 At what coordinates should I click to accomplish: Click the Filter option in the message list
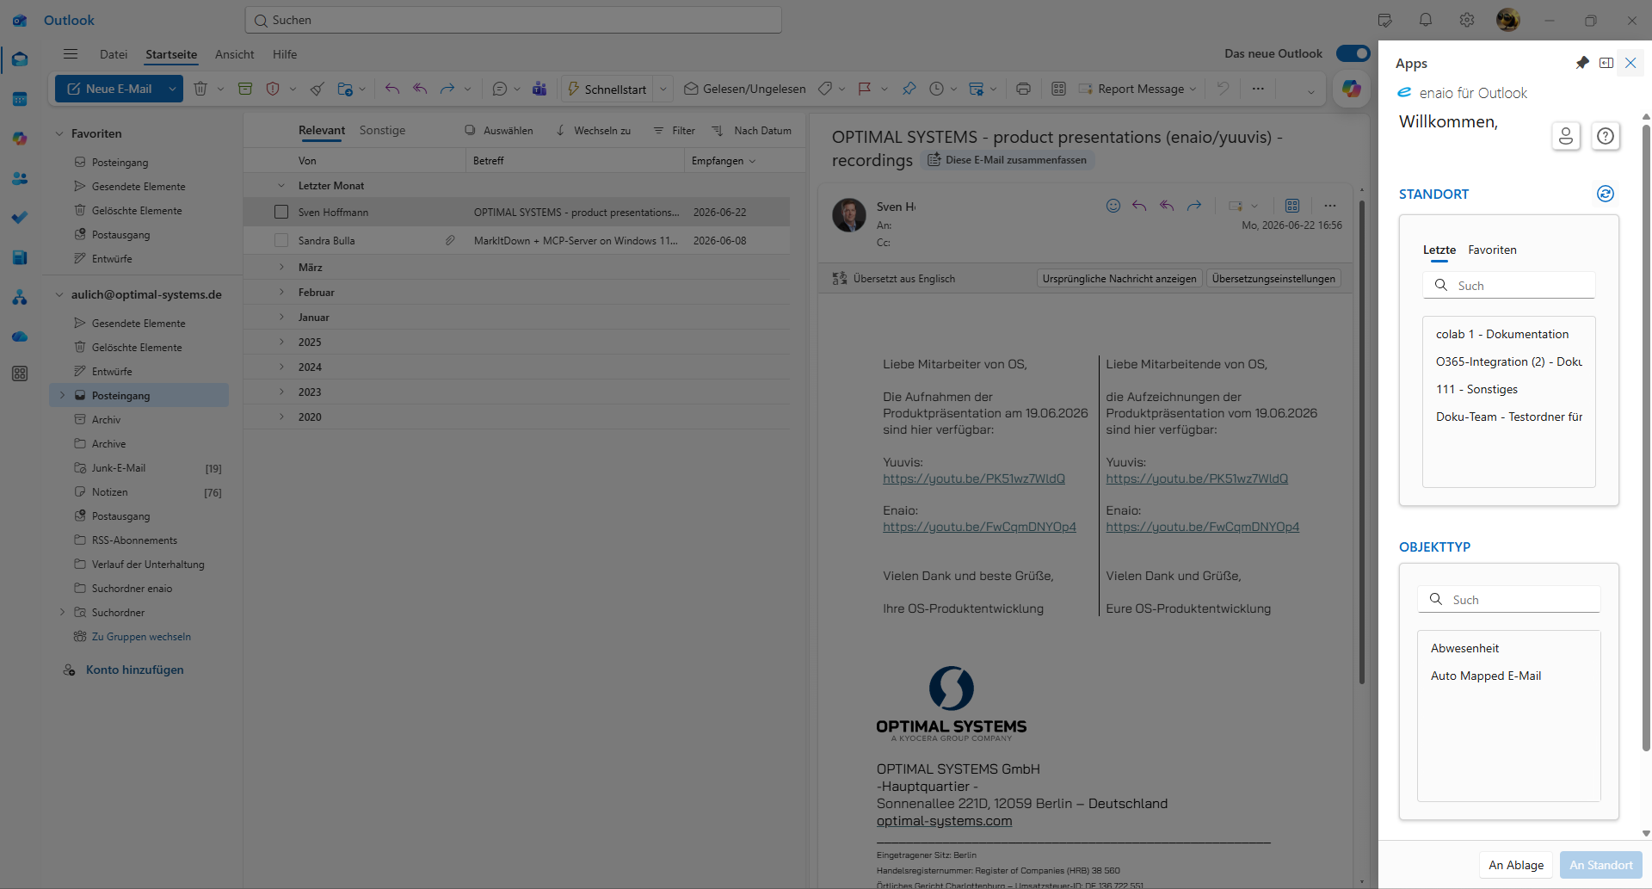675,130
